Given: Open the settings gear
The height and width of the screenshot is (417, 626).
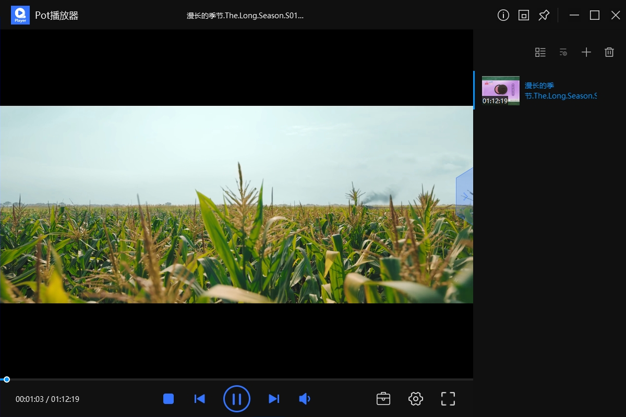Looking at the screenshot, I should point(416,399).
